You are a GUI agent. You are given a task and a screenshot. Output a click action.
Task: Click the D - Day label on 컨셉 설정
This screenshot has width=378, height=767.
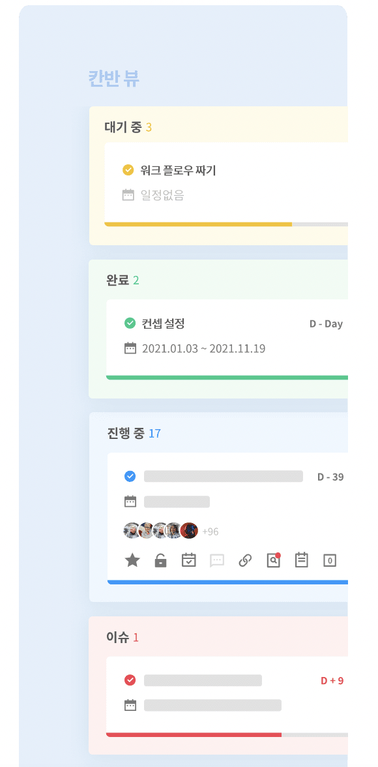click(x=325, y=323)
